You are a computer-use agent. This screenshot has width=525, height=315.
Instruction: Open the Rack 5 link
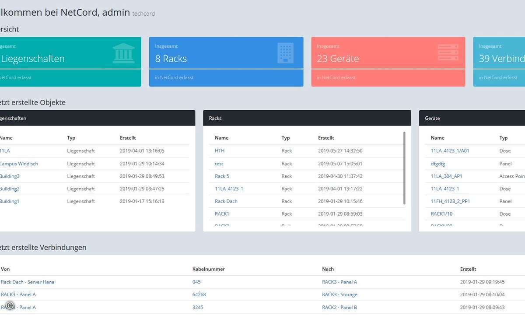pyautogui.click(x=222, y=176)
